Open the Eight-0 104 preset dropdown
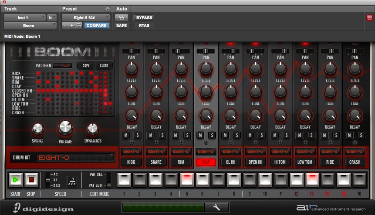The width and height of the screenshot is (375, 215). click(x=86, y=18)
